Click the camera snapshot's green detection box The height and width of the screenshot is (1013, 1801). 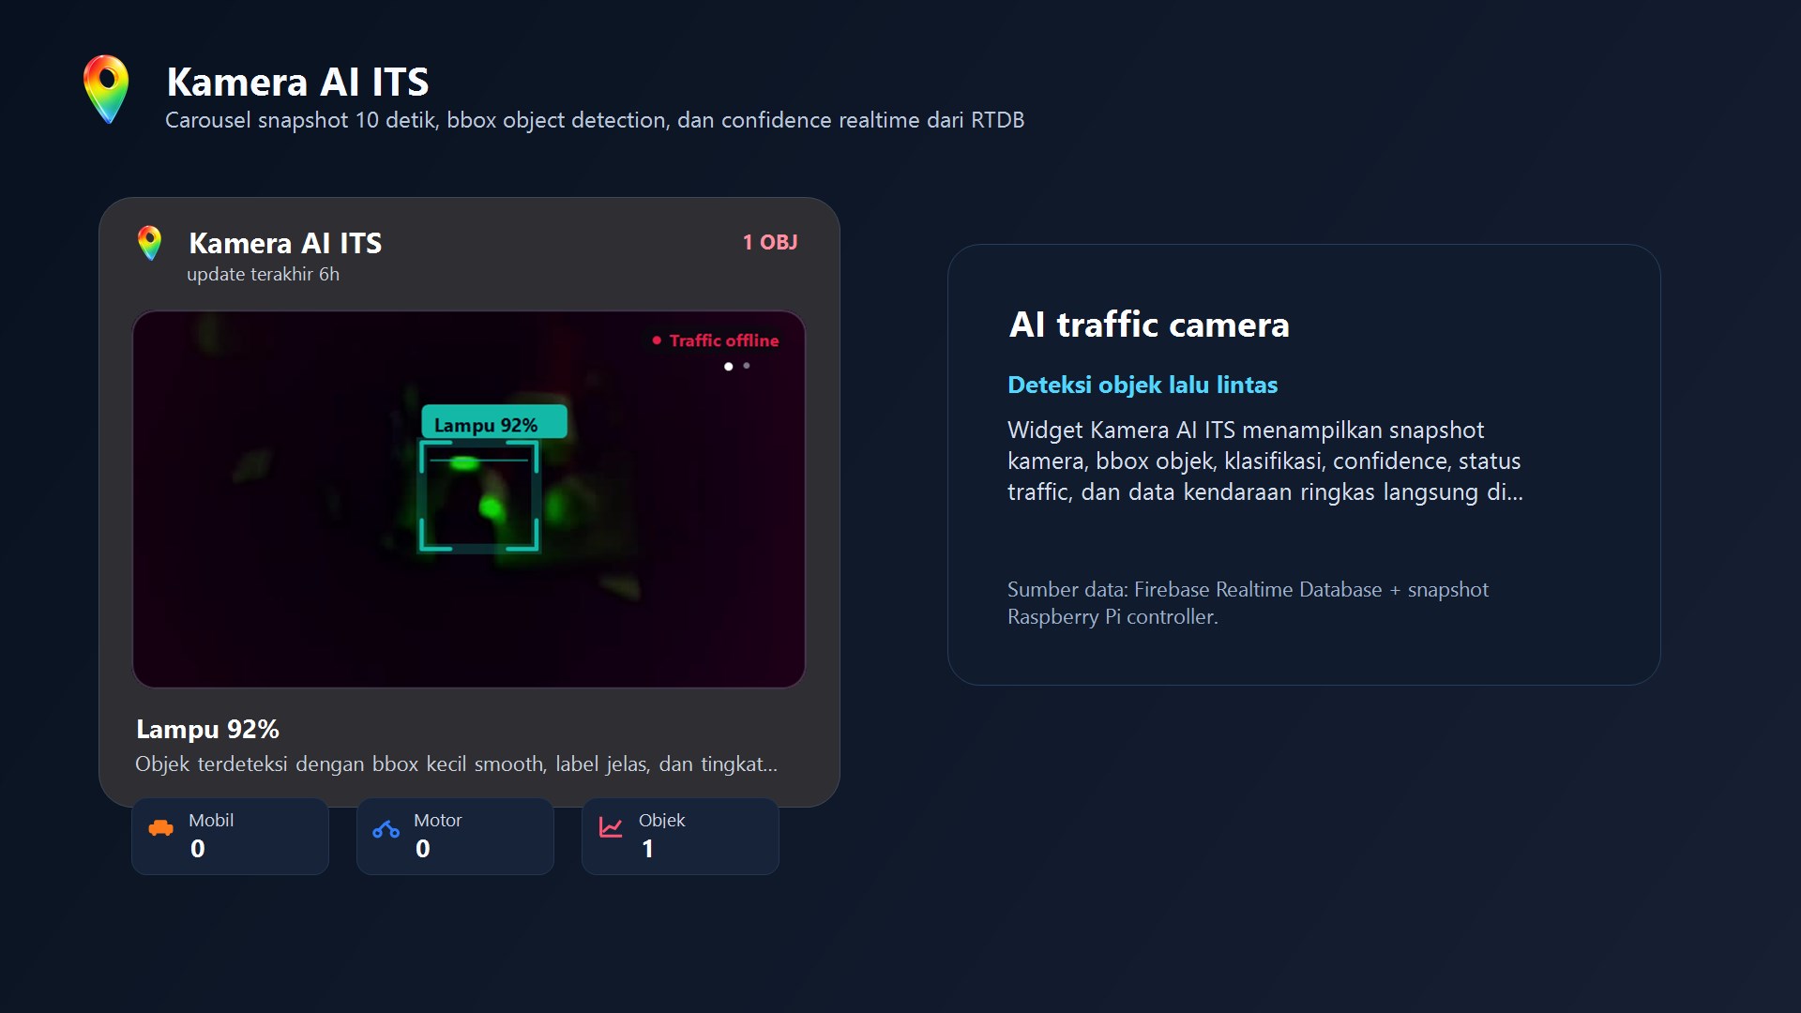point(478,495)
